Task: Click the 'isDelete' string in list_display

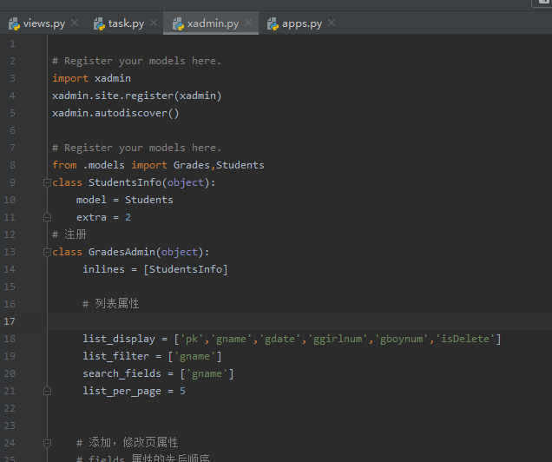Action: [465, 339]
